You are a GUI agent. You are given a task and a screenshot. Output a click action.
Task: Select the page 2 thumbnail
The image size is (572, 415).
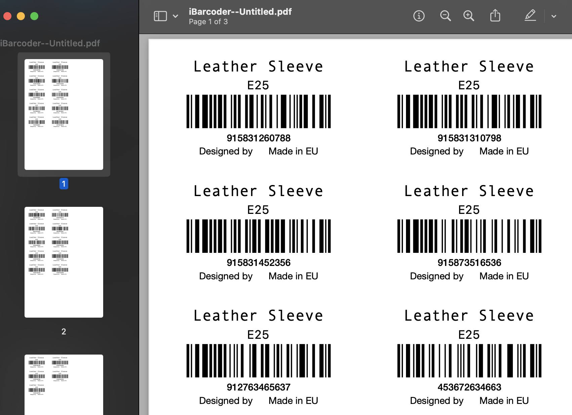click(64, 262)
